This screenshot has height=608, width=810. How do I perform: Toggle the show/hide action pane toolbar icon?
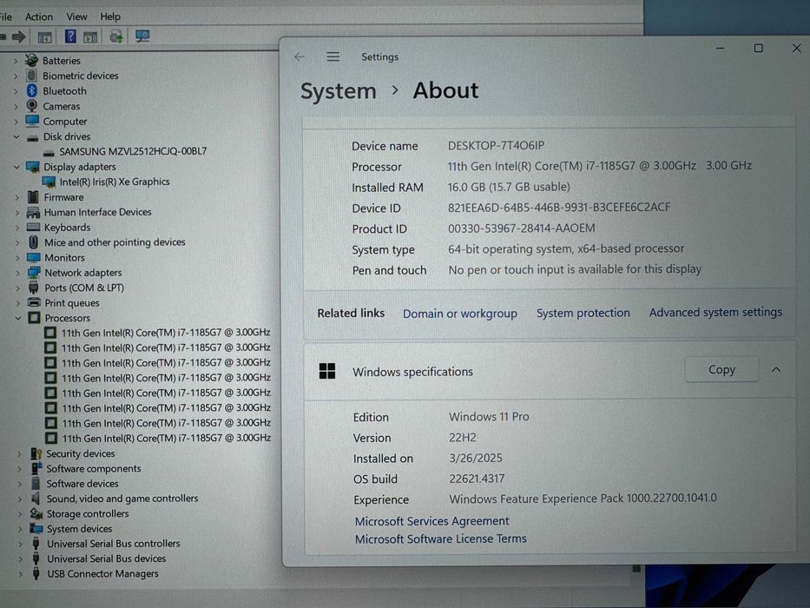pos(90,36)
